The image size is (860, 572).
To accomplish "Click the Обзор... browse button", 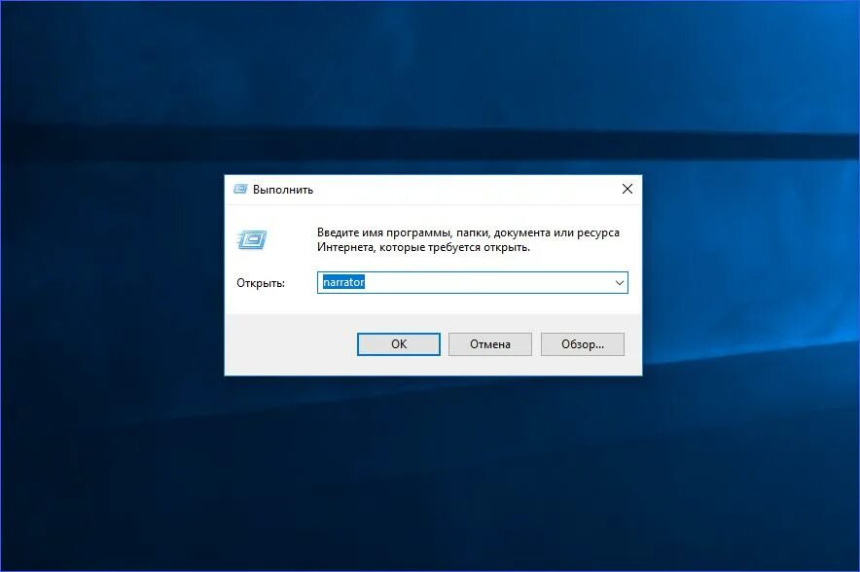I will point(582,343).
